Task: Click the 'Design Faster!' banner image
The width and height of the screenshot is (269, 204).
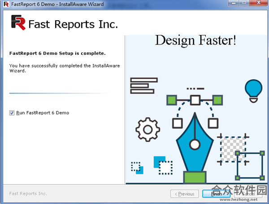Action: (x=196, y=110)
